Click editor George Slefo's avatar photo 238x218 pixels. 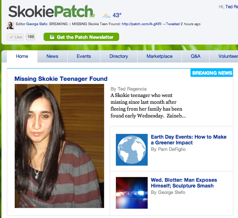(x=10, y=25)
